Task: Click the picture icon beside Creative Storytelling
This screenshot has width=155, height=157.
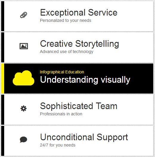Action: point(24,46)
